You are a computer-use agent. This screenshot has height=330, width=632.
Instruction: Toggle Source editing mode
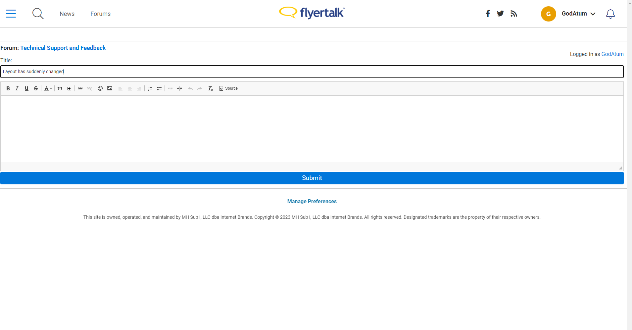(228, 88)
